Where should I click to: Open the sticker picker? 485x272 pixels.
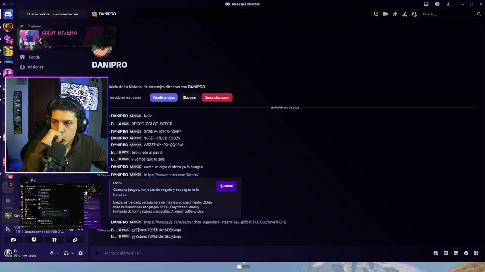(456, 253)
